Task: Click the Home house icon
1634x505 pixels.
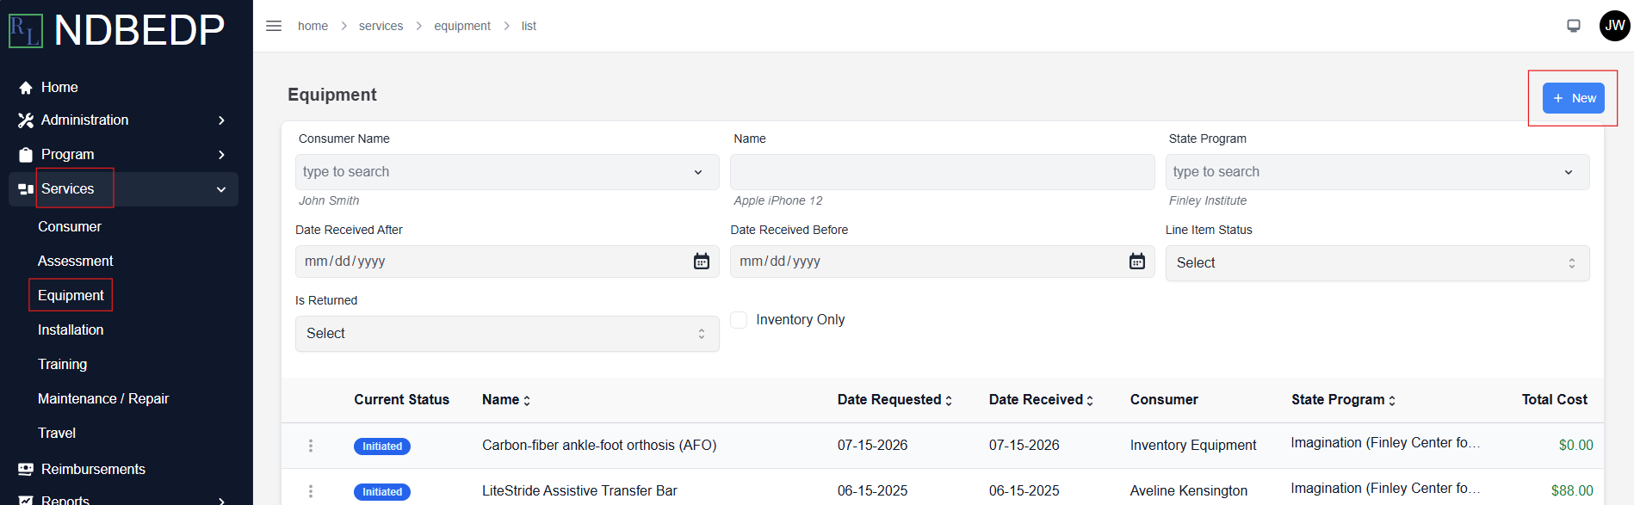Action: point(26,88)
